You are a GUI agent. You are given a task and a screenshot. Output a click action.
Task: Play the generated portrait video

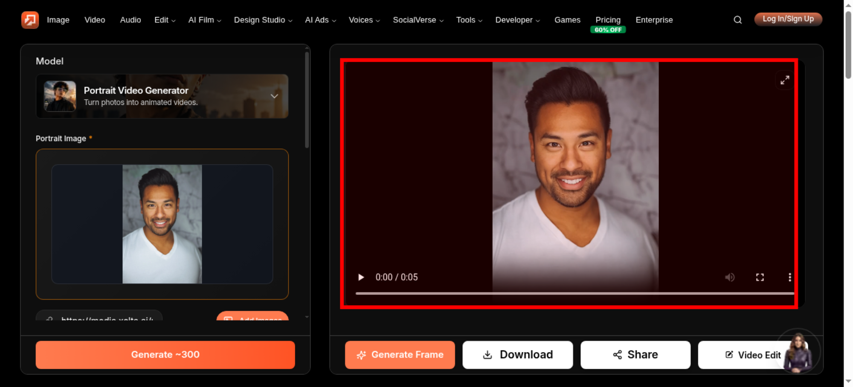361,277
